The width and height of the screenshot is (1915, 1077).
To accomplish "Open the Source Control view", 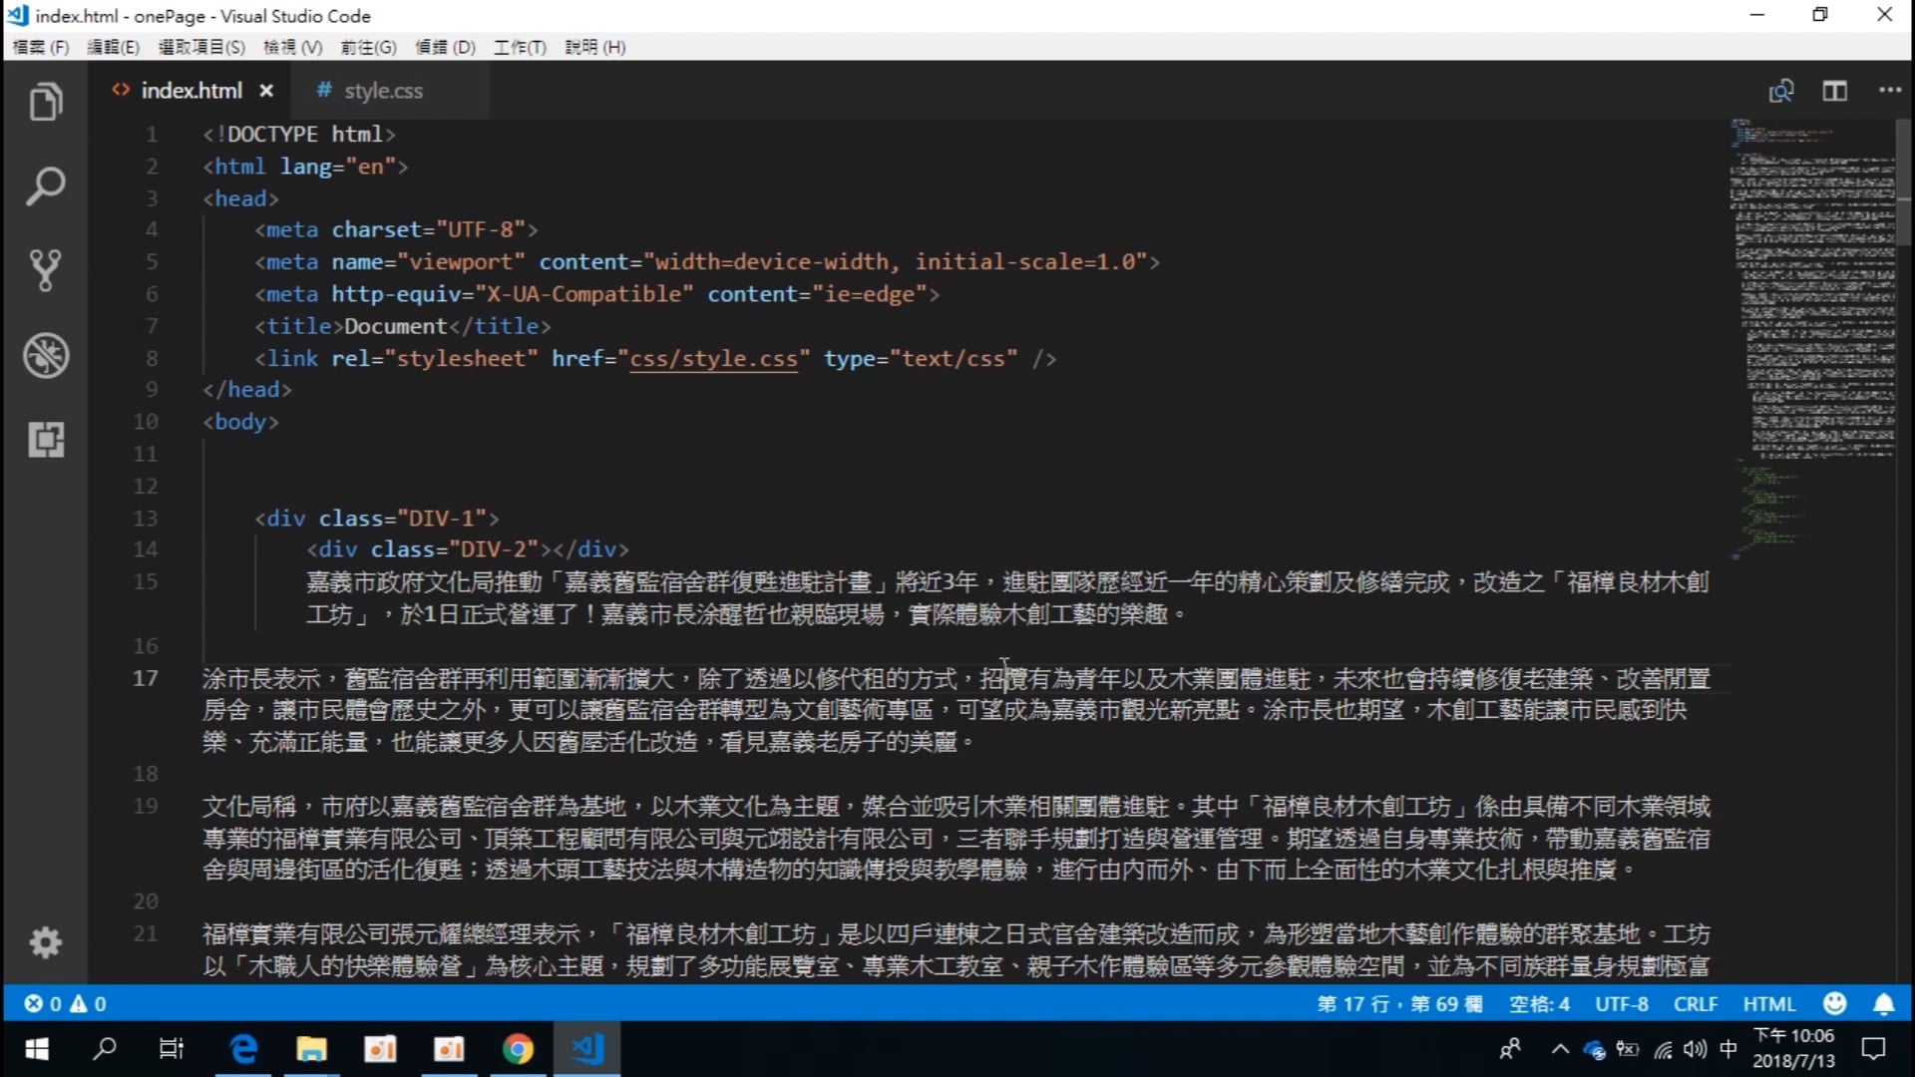I will point(45,270).
